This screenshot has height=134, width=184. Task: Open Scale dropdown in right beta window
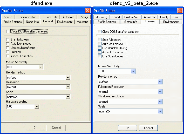160,111
